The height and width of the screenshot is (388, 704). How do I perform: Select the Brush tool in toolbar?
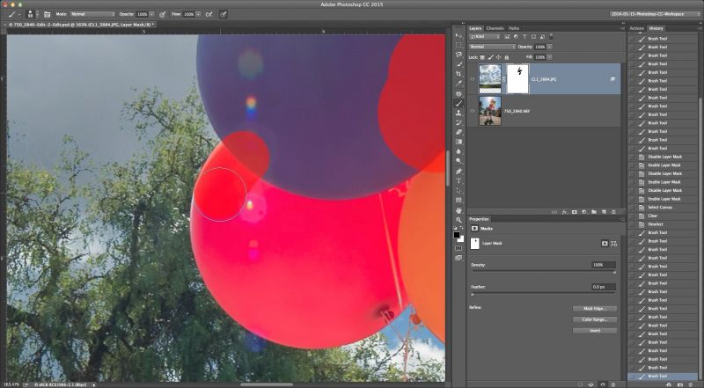(x=458, y=103)
